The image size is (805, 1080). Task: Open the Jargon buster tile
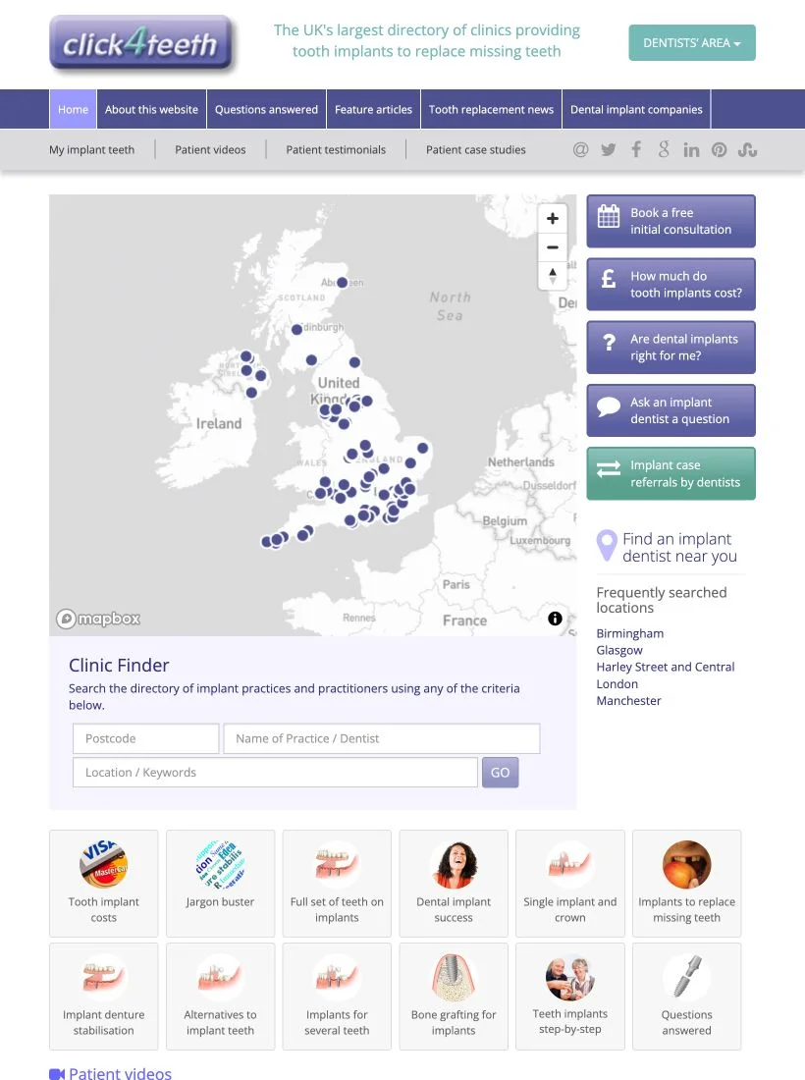(x=220, y=883)
